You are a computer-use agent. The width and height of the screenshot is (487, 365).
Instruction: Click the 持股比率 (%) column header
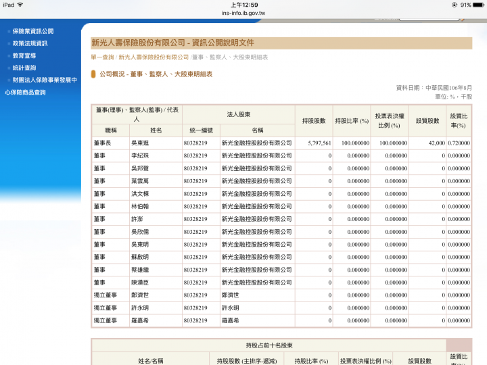[352, 121]
